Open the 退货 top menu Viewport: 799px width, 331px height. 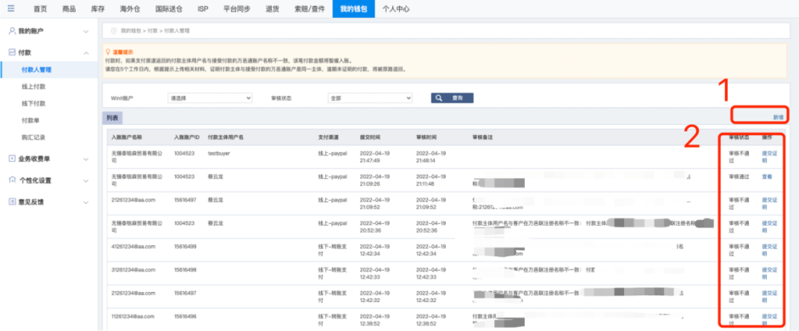[272, 9]
